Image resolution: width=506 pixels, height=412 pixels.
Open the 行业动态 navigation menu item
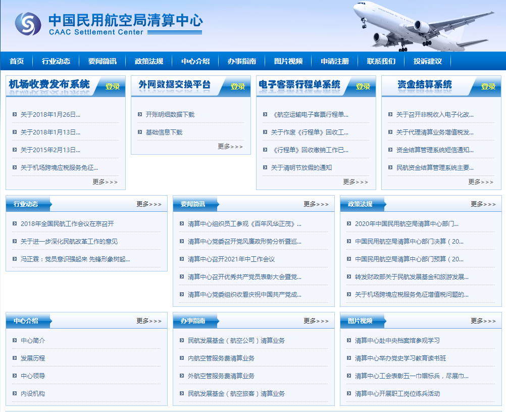[56, 61]
